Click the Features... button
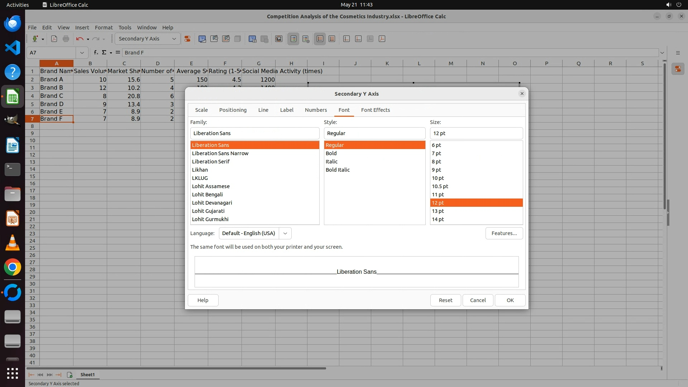 pos(504,233)
